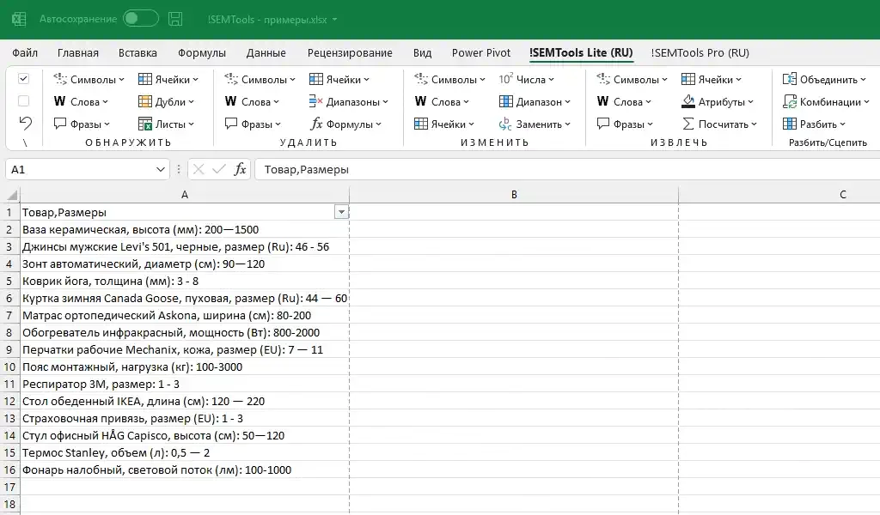Open the Листы menu
This screenshot has width=880, height=515.
166,124
